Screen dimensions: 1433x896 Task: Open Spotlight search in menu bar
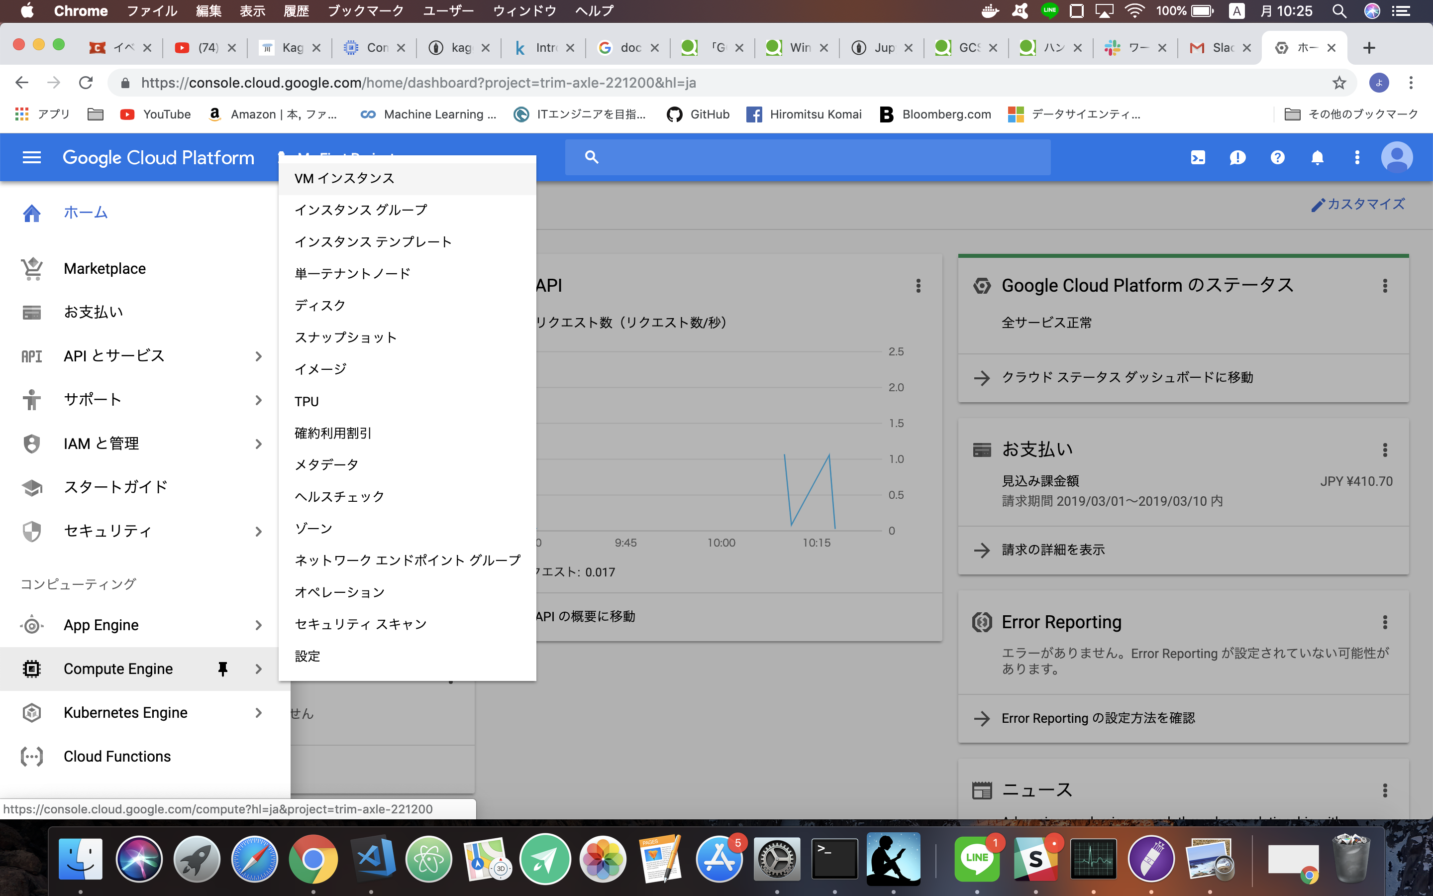tap(1339, 10)
